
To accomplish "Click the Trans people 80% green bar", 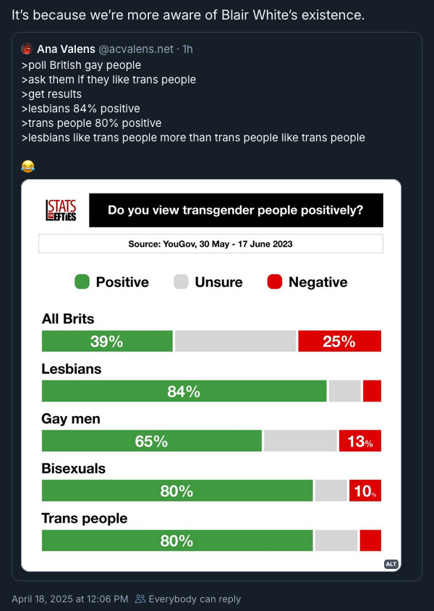I will [x=177, y=541].
